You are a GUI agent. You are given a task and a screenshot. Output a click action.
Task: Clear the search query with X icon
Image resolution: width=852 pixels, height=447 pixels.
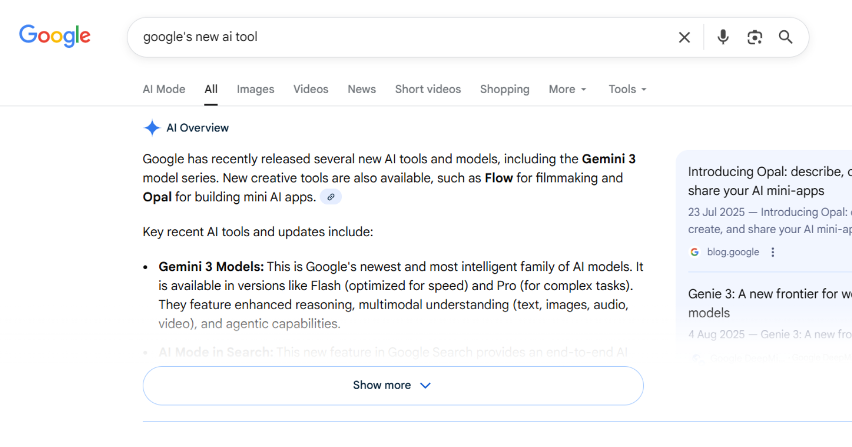684,37
